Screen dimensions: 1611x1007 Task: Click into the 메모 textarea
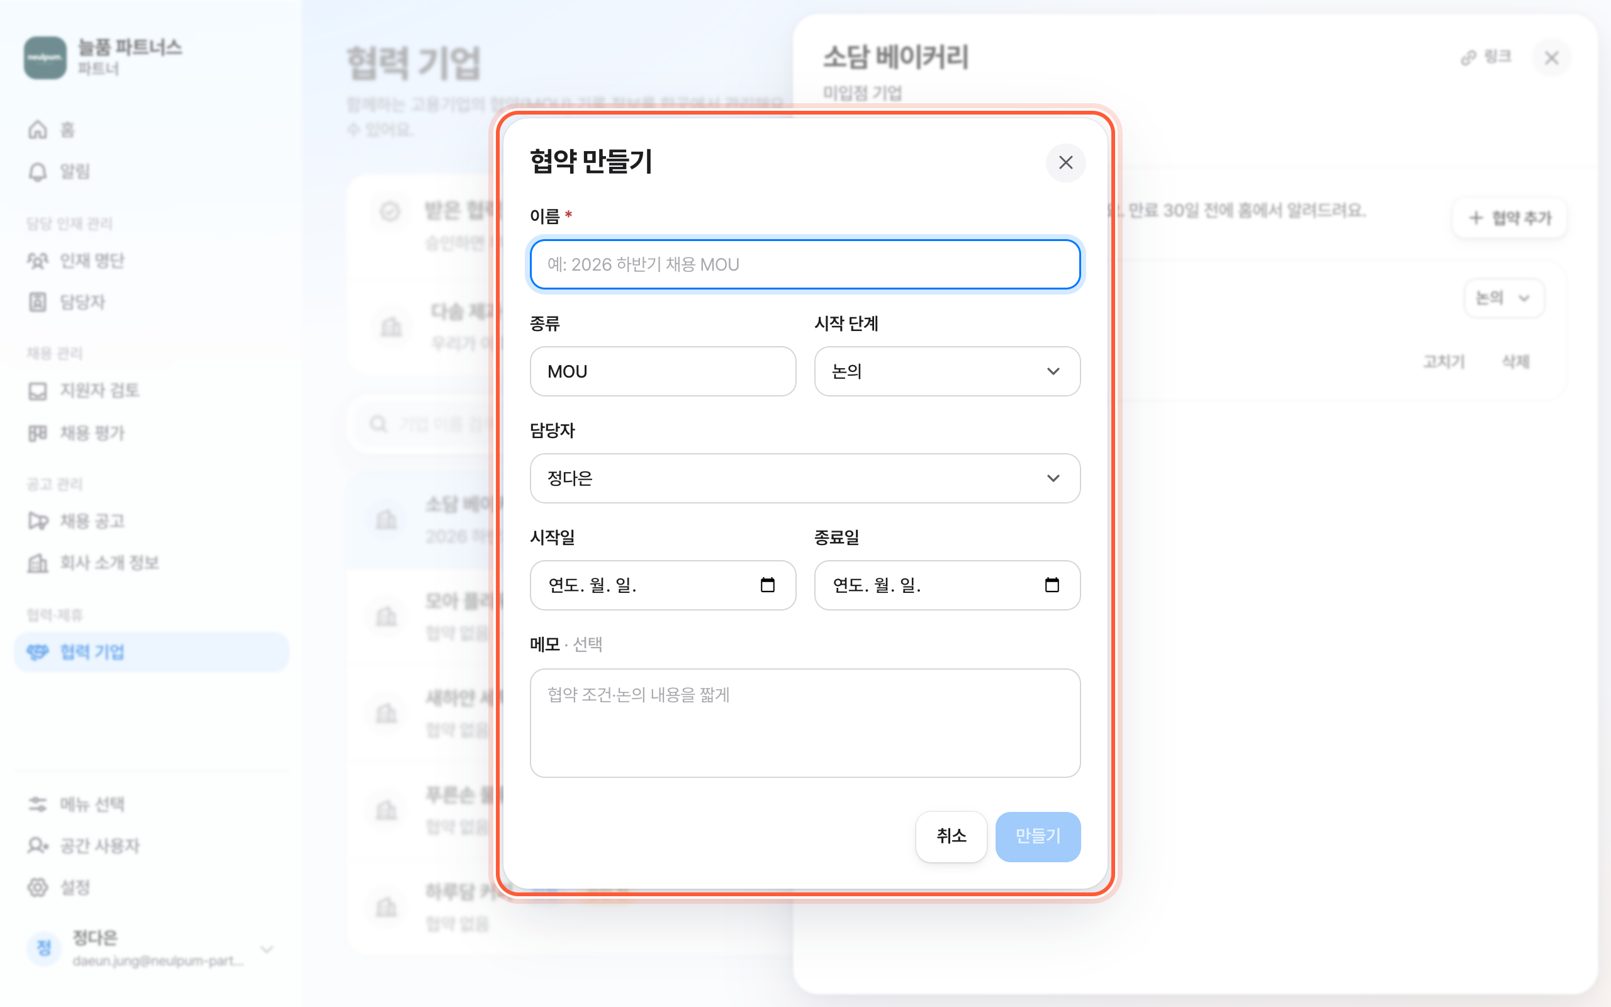tap(805, 723)
